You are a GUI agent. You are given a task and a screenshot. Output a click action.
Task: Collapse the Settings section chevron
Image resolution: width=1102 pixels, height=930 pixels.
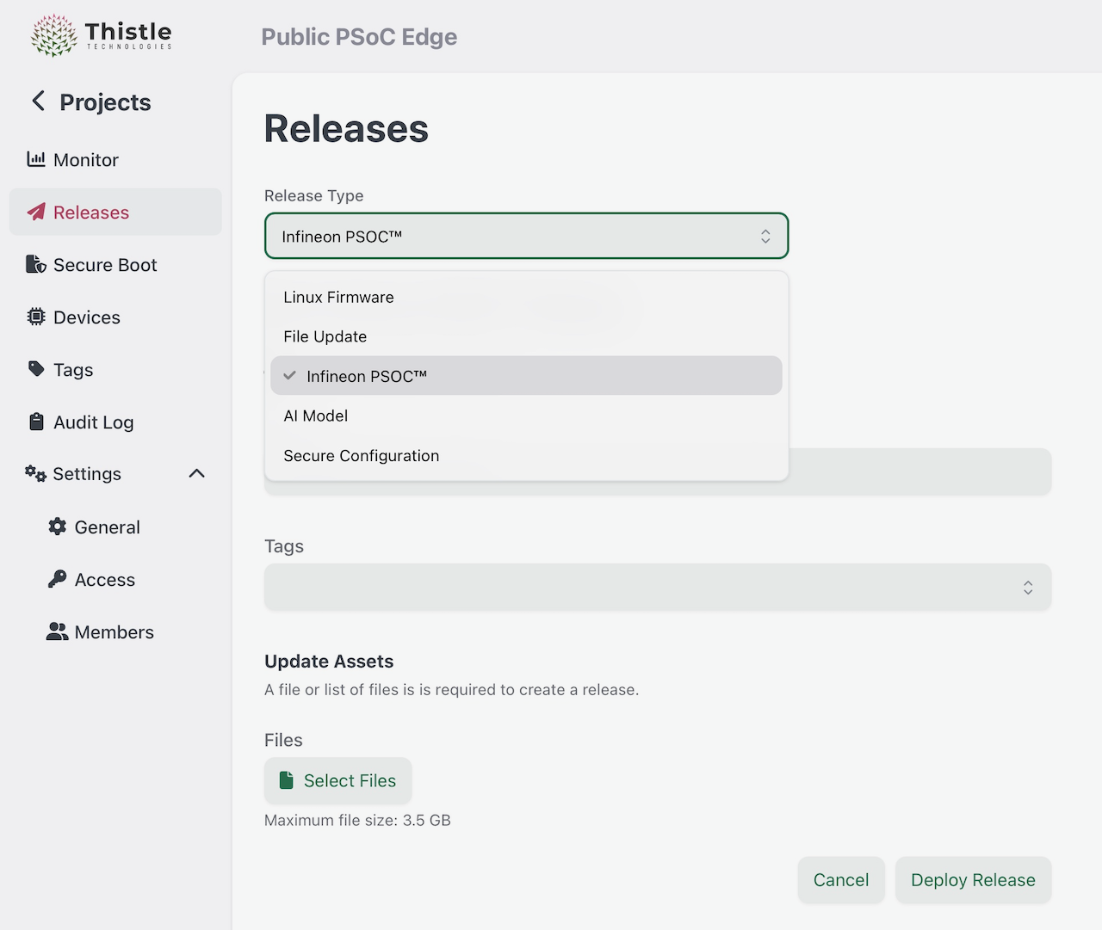click(x=196, y=473)
